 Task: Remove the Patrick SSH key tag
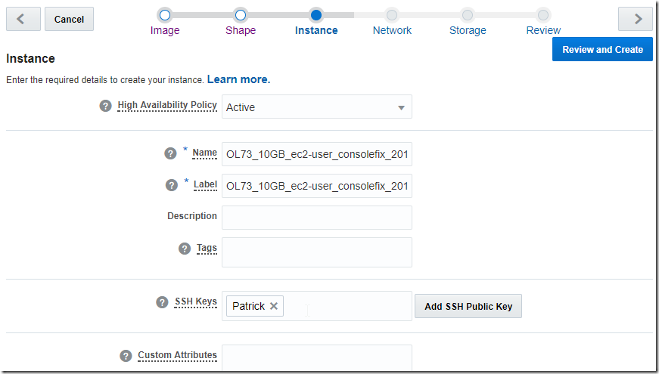click(274, 306)
